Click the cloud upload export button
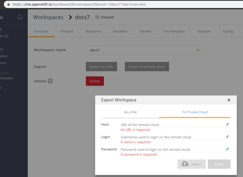Image resolution: width=243 pixels, height=177 pixels. click(x=192, y=164)
